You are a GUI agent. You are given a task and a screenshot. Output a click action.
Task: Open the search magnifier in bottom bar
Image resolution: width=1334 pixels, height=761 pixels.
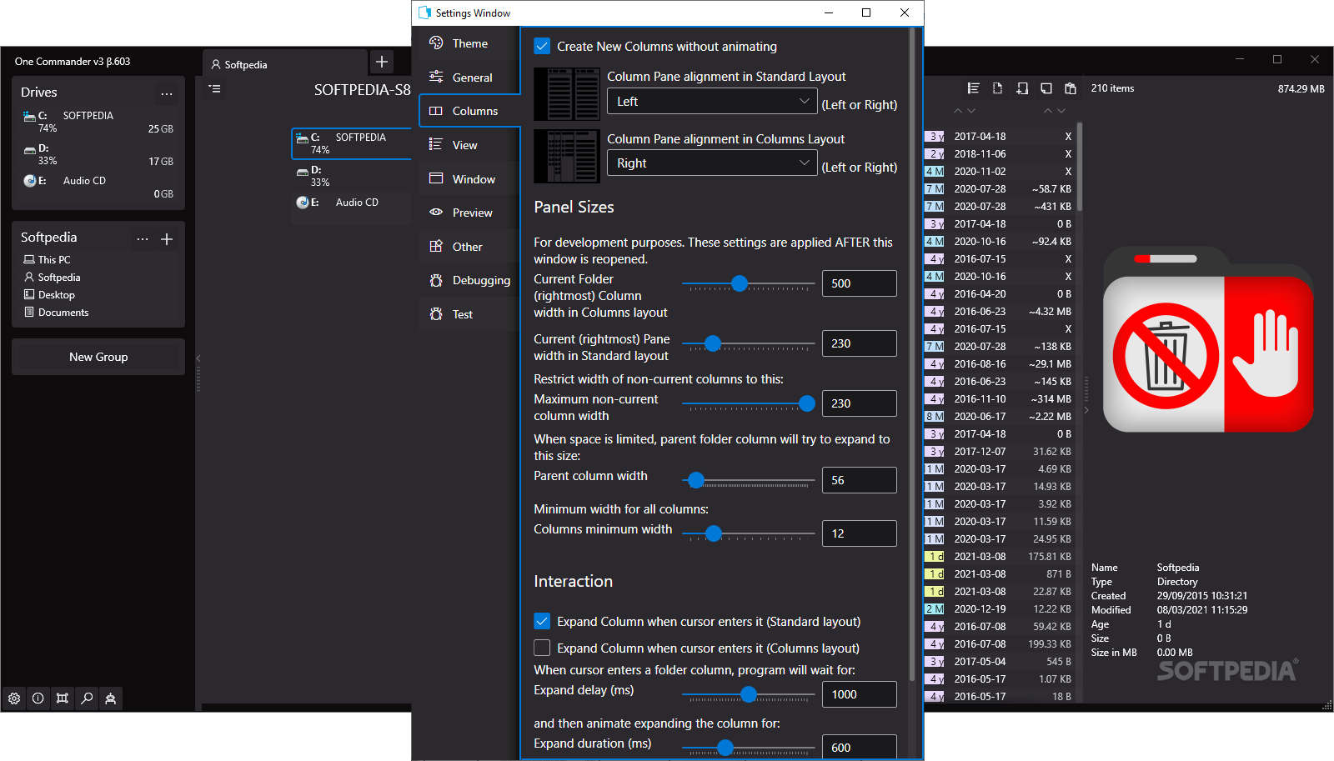pyautogui.click(x=87, y=698)
